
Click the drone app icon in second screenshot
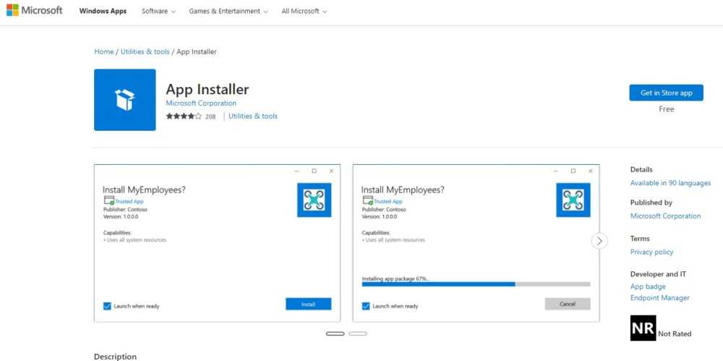(x=573, y=200)
